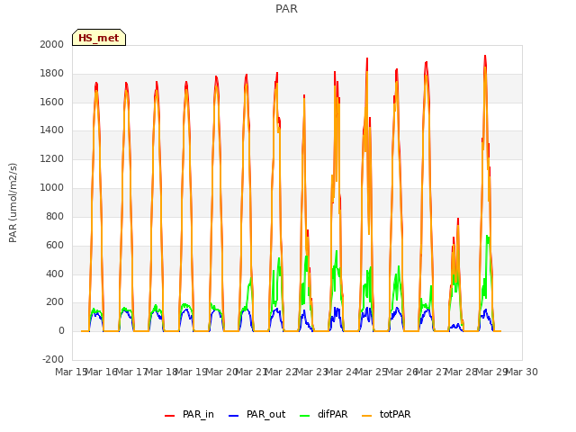Click the -200 y-axis tick label
576x432 pixels.
tap(53, 359)
